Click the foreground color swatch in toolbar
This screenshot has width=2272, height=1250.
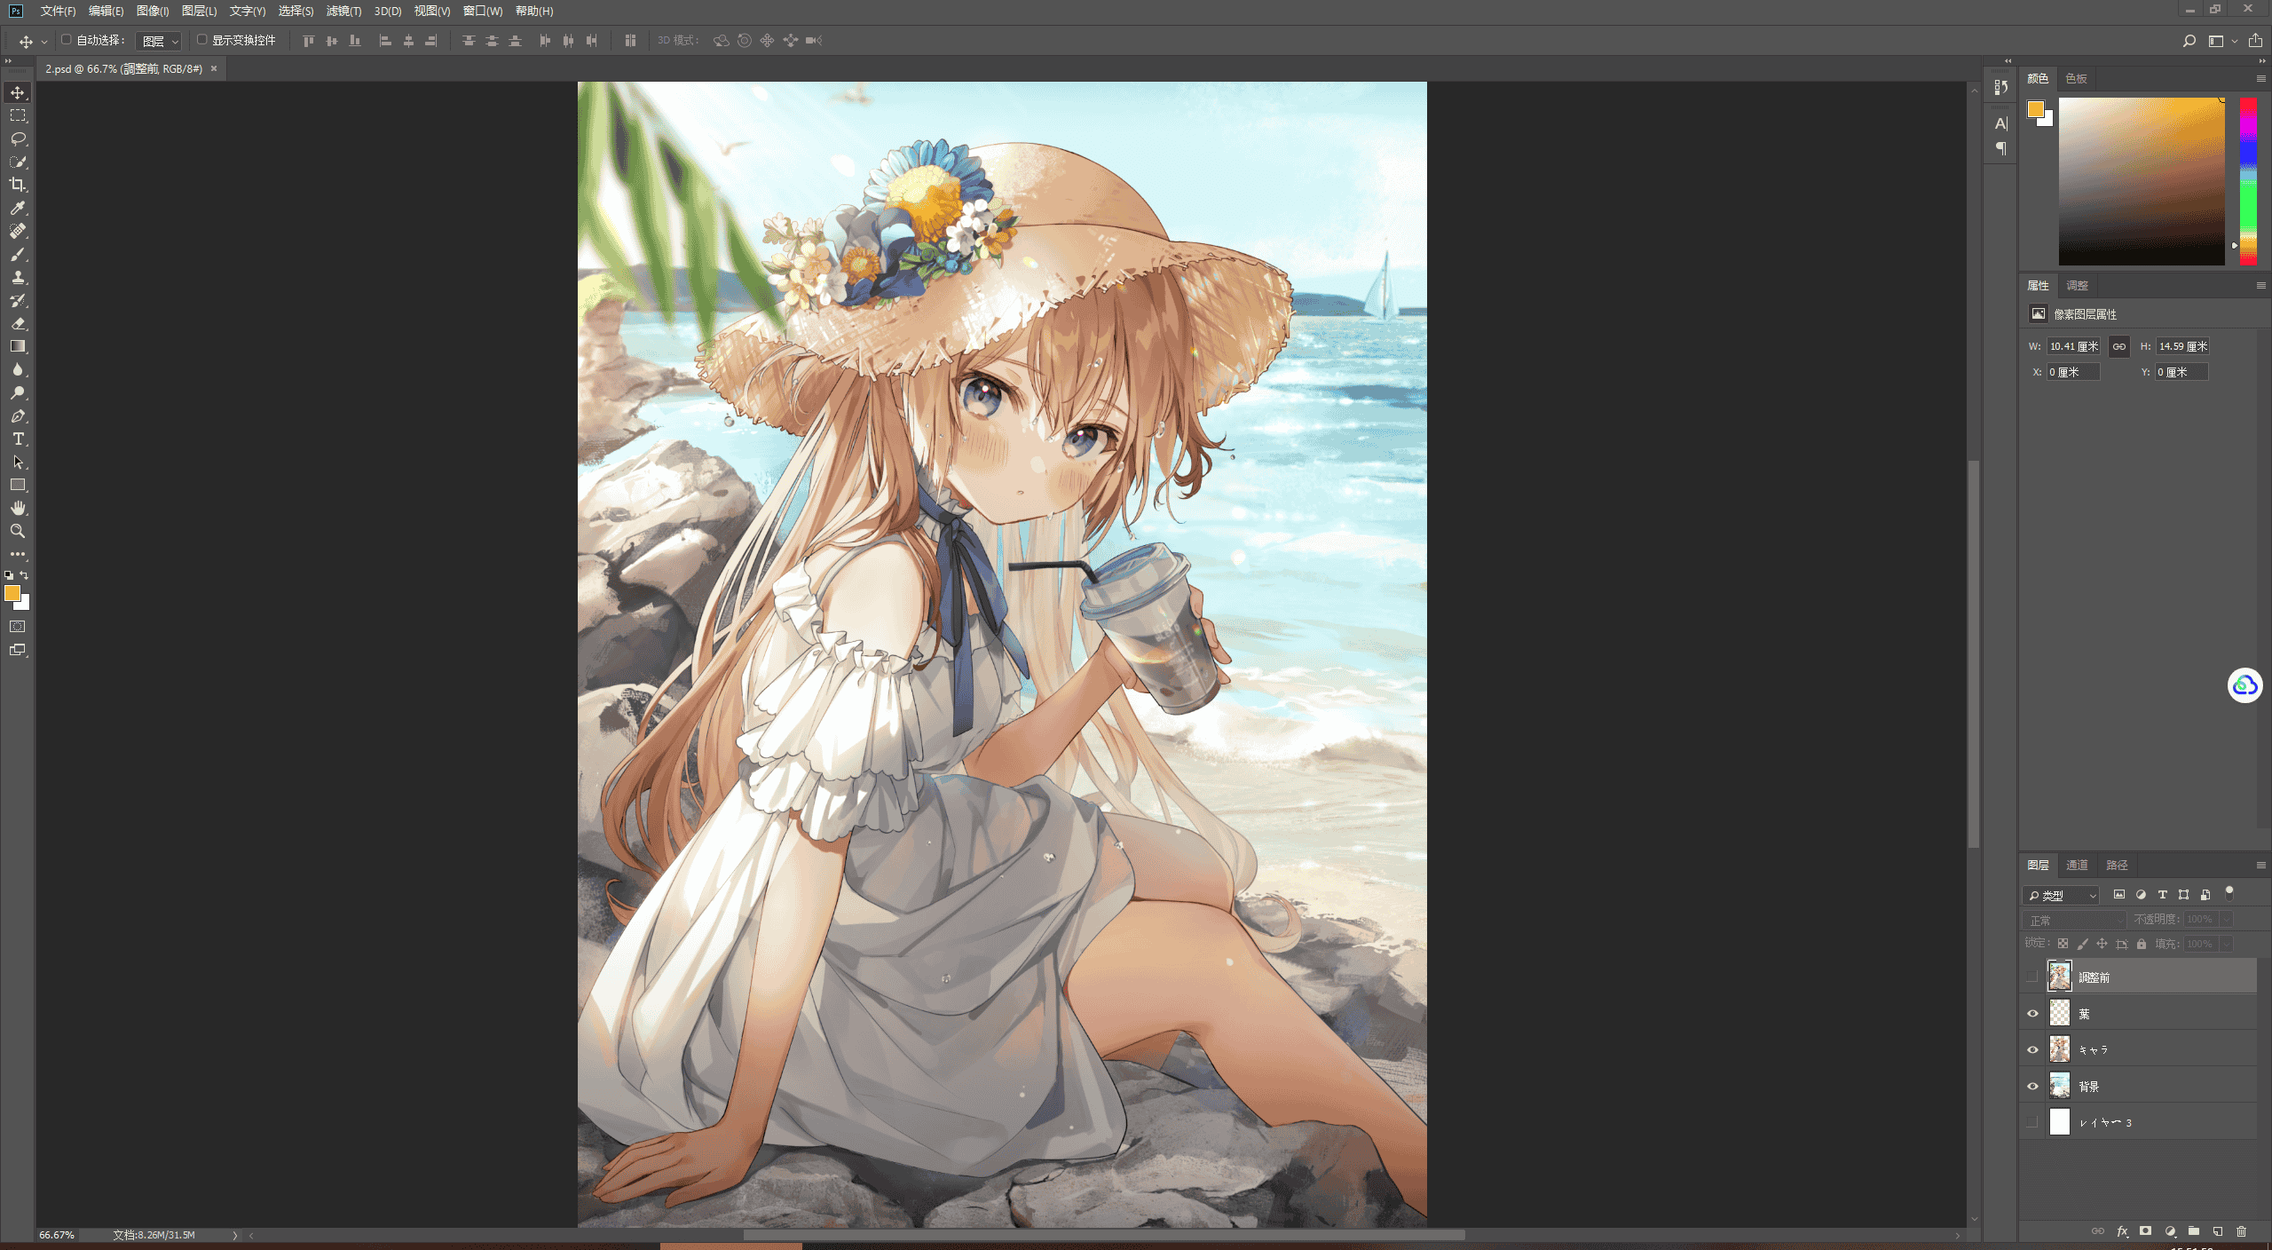click(12, 593)
